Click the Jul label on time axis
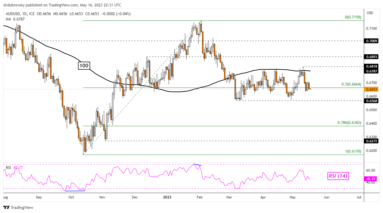 359,197
